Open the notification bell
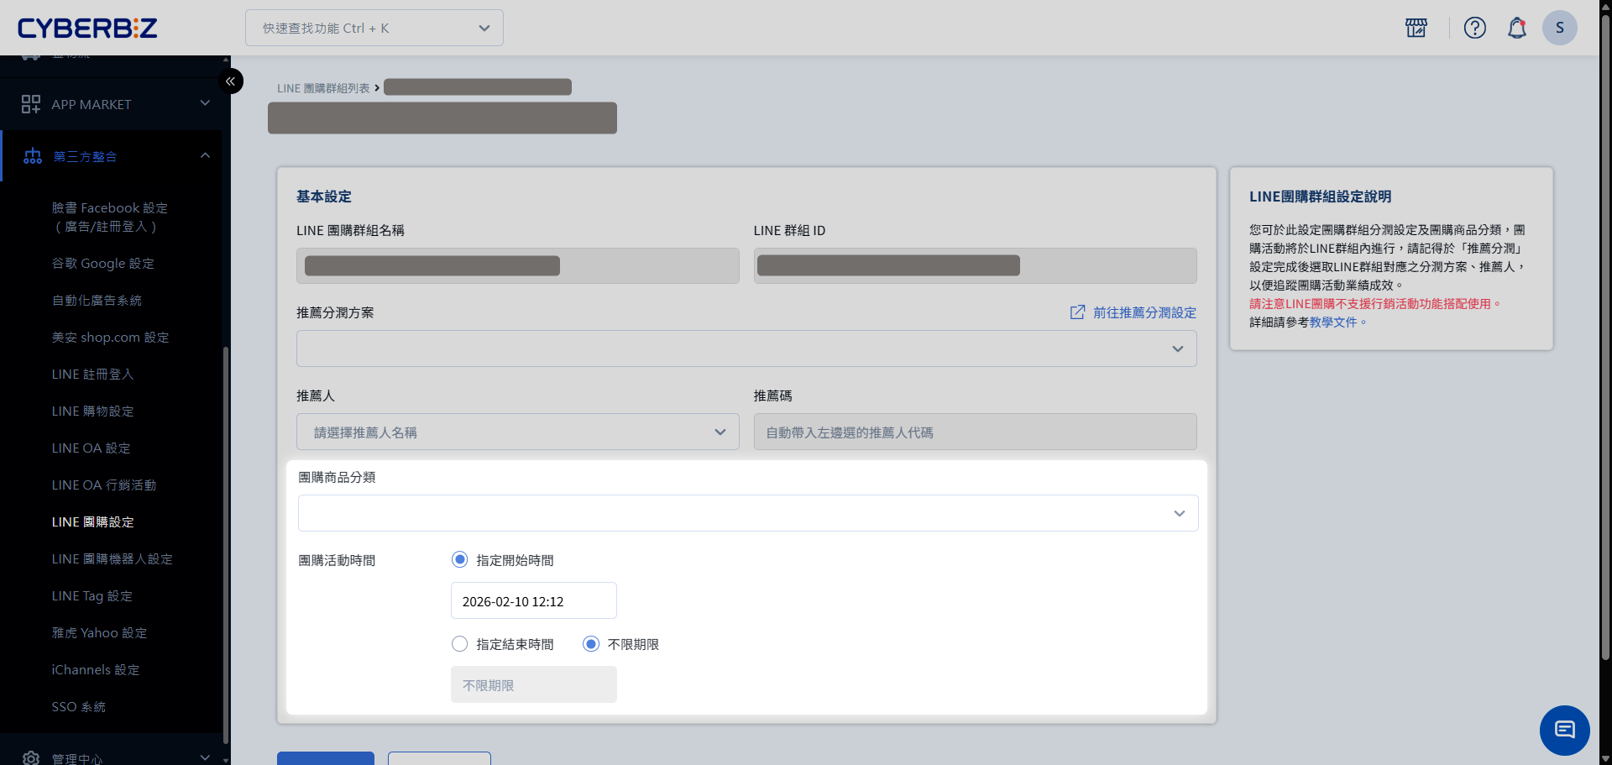The width and height of the screenshot is (1612, 765). [x=1516, y=28]
